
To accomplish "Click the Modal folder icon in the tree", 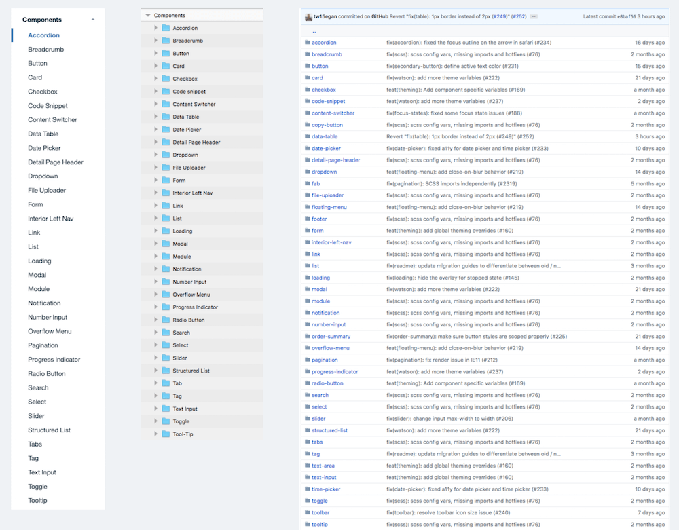I will click(x=166, y=244).
